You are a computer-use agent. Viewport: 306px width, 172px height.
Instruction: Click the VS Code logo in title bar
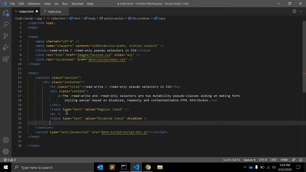click(4, 3)
